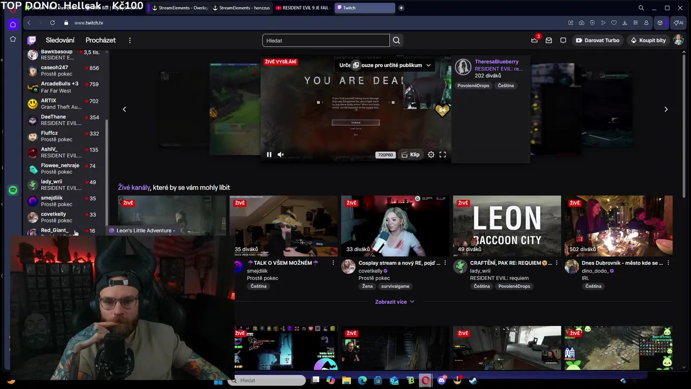Open browser downloads icon
This screenshot has width=691, height=389.
[x=625, y=23]
